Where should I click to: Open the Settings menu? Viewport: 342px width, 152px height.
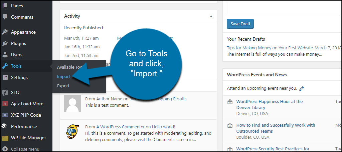(x=19, y=77)
